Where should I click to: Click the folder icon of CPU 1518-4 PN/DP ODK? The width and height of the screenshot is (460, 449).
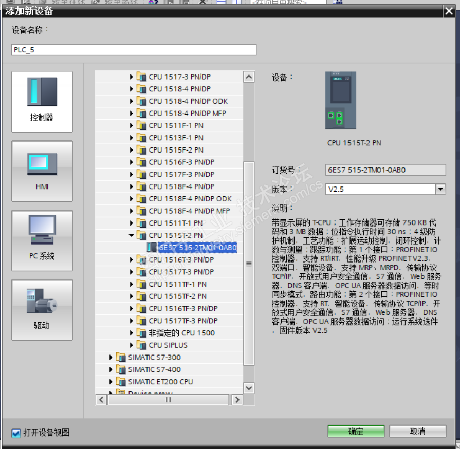click(x=141, y=101)
